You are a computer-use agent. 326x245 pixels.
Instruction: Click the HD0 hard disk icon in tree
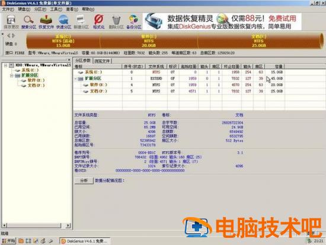coord(11,65)
